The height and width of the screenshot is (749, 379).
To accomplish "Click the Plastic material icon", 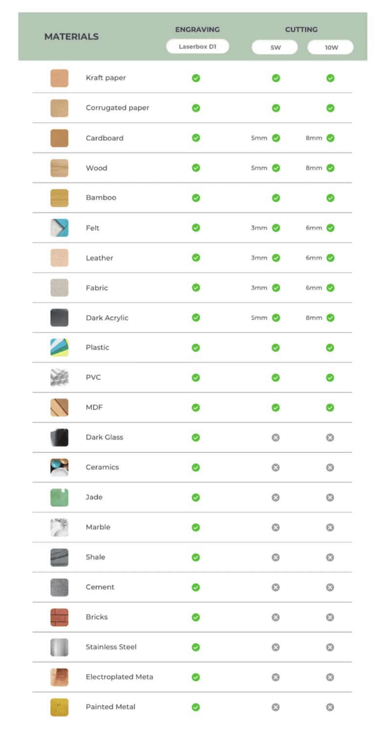I will (59, 348).
